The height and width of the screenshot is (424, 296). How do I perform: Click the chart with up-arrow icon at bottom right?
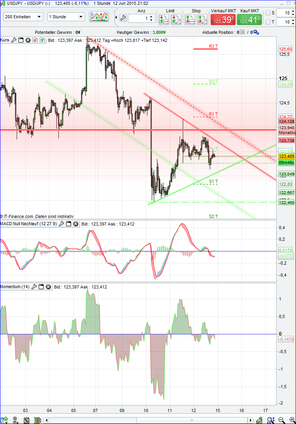coord(259,420)
